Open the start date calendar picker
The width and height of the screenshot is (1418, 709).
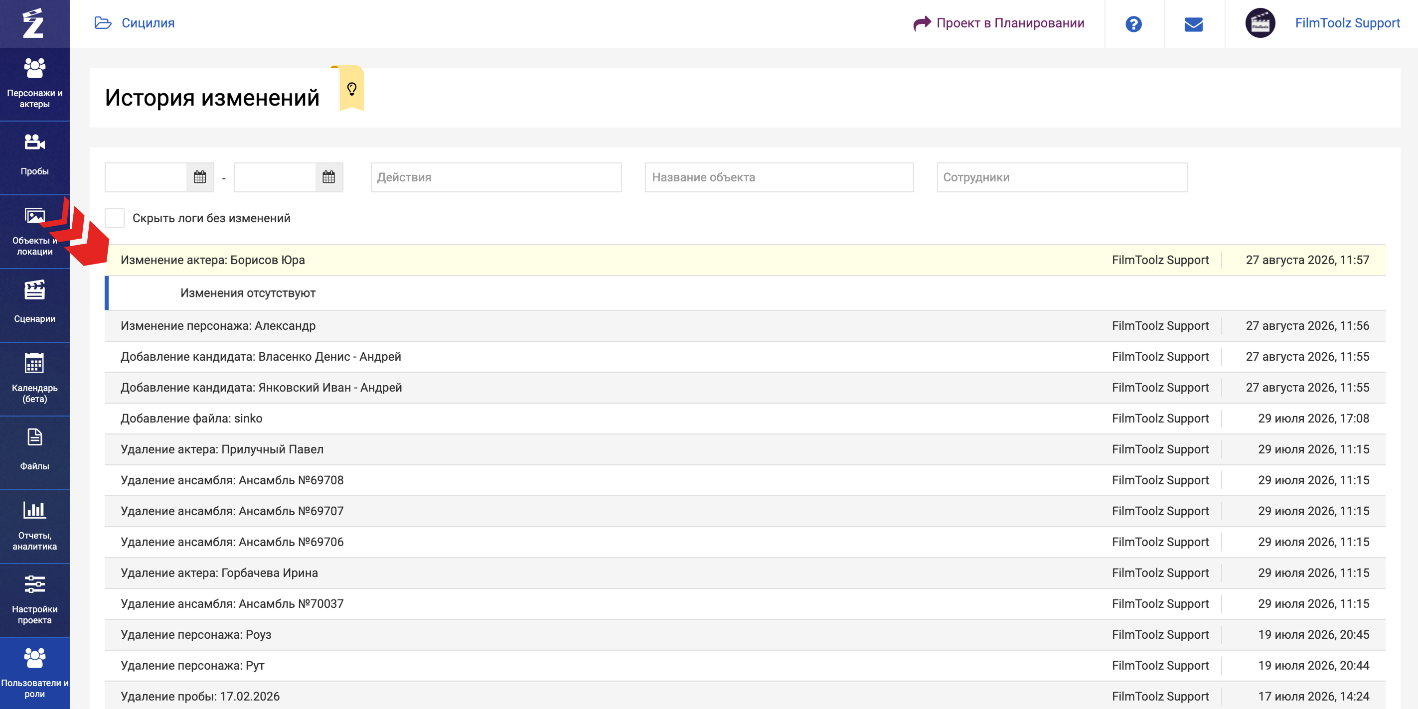click(200, 177)
